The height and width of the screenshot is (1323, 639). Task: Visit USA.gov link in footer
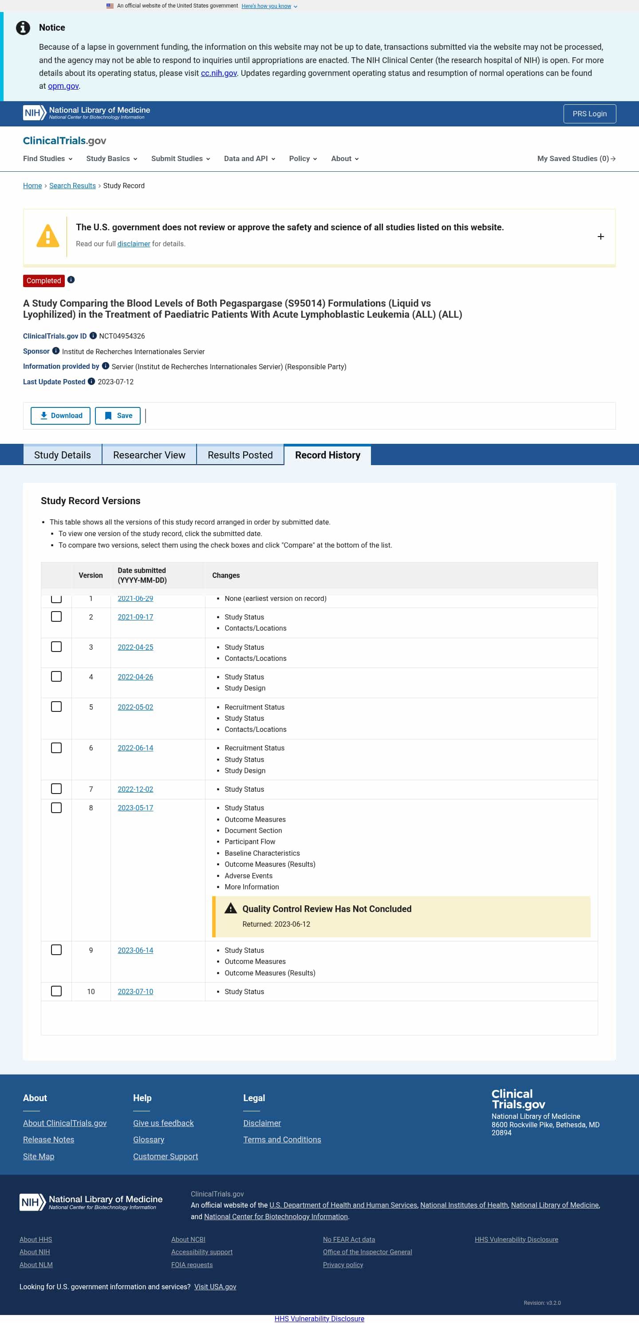pos(215,1287)
